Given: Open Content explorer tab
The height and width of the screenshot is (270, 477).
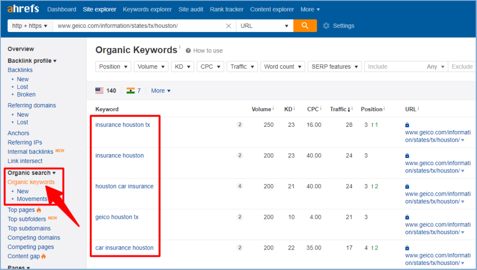Looking at the screenshot, I should click(x=272, y=9).
